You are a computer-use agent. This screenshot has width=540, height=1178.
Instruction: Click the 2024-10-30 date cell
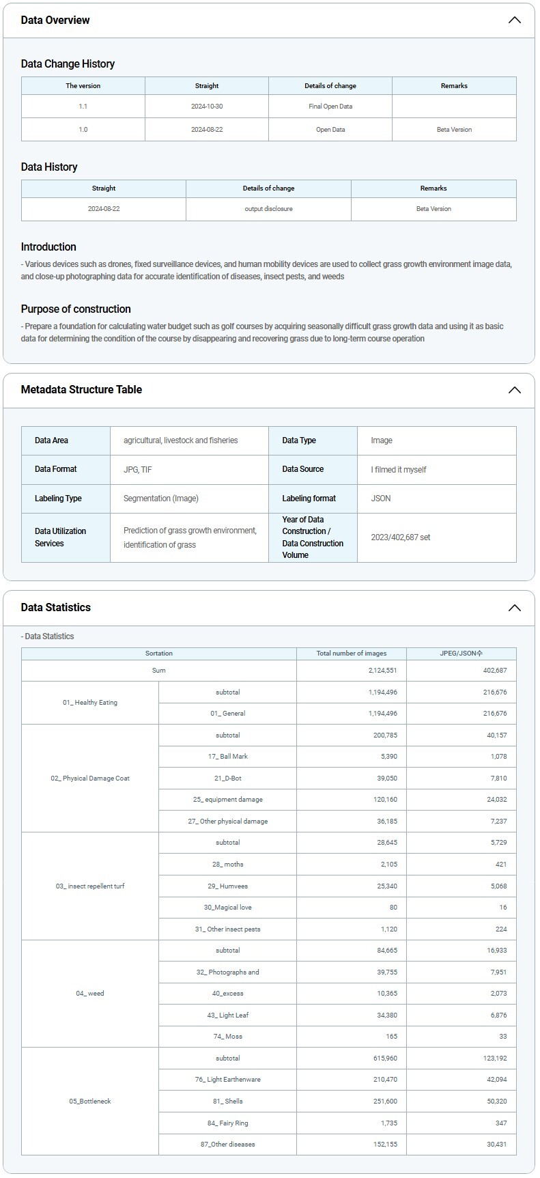[207, 107]
